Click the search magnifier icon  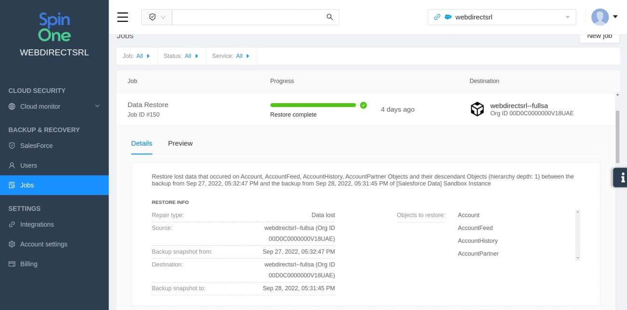pyautogui.click(x=330, y=17)
